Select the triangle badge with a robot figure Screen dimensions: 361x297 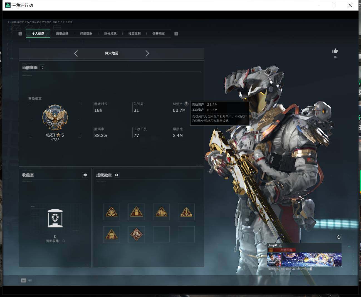(136, 212)
